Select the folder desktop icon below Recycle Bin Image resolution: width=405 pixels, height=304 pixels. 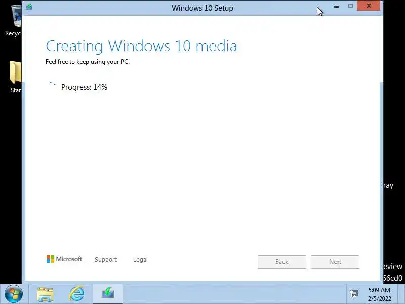16,77
